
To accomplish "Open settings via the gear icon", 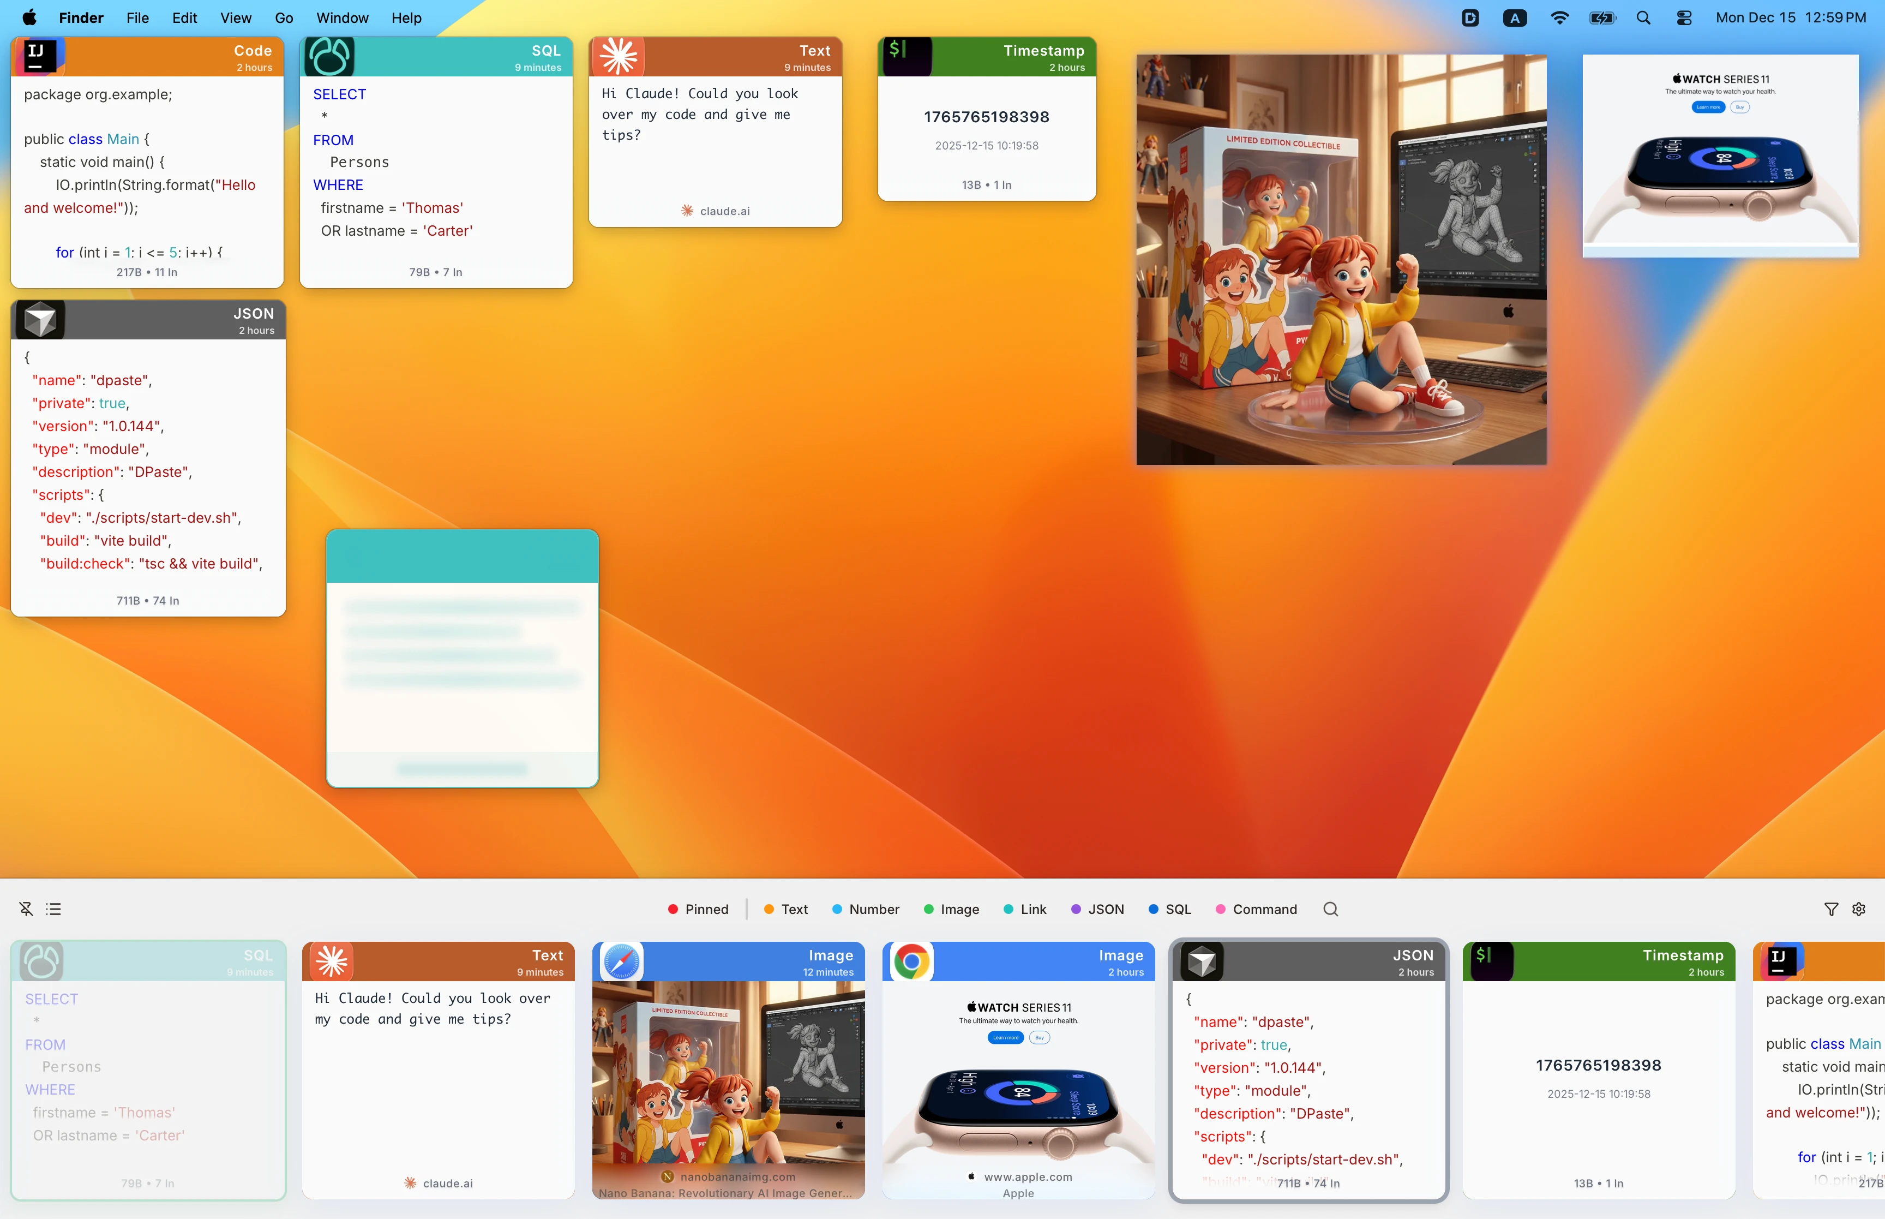I will pos(1859,909).
